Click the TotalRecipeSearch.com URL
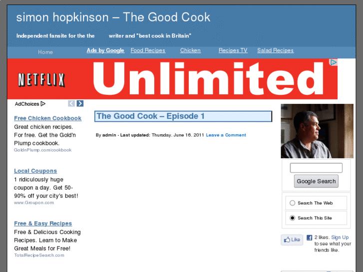 pyautogui.click(x=39, y=255)
